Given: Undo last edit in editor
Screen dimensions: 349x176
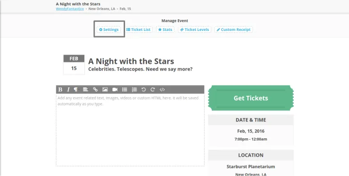Looking at the screenshot, I should pyautogui.click(x=143, y=89).
